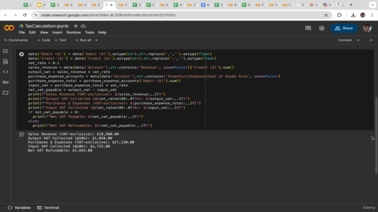Viewport: 378px width, 212px height.
Task: Open the Google account avatar in Colab
Action: [x=367, y=28]
